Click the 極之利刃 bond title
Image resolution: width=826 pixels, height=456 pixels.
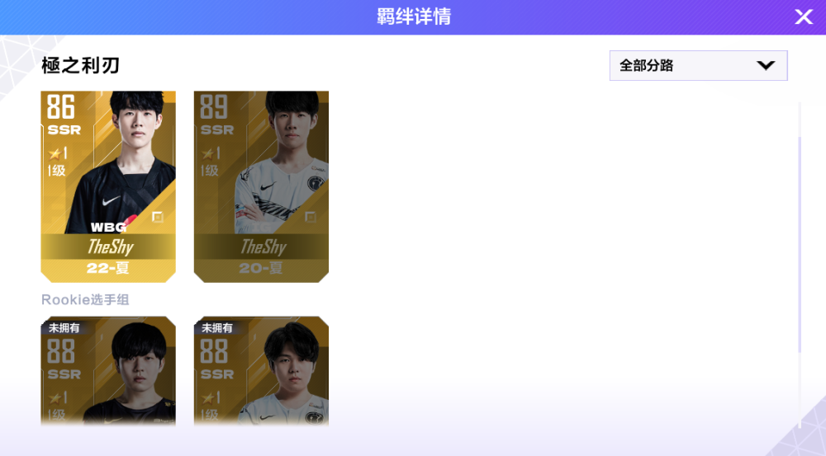click(81, 66)
